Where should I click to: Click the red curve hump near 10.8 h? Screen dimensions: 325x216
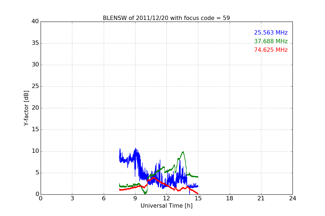point(154,178)
